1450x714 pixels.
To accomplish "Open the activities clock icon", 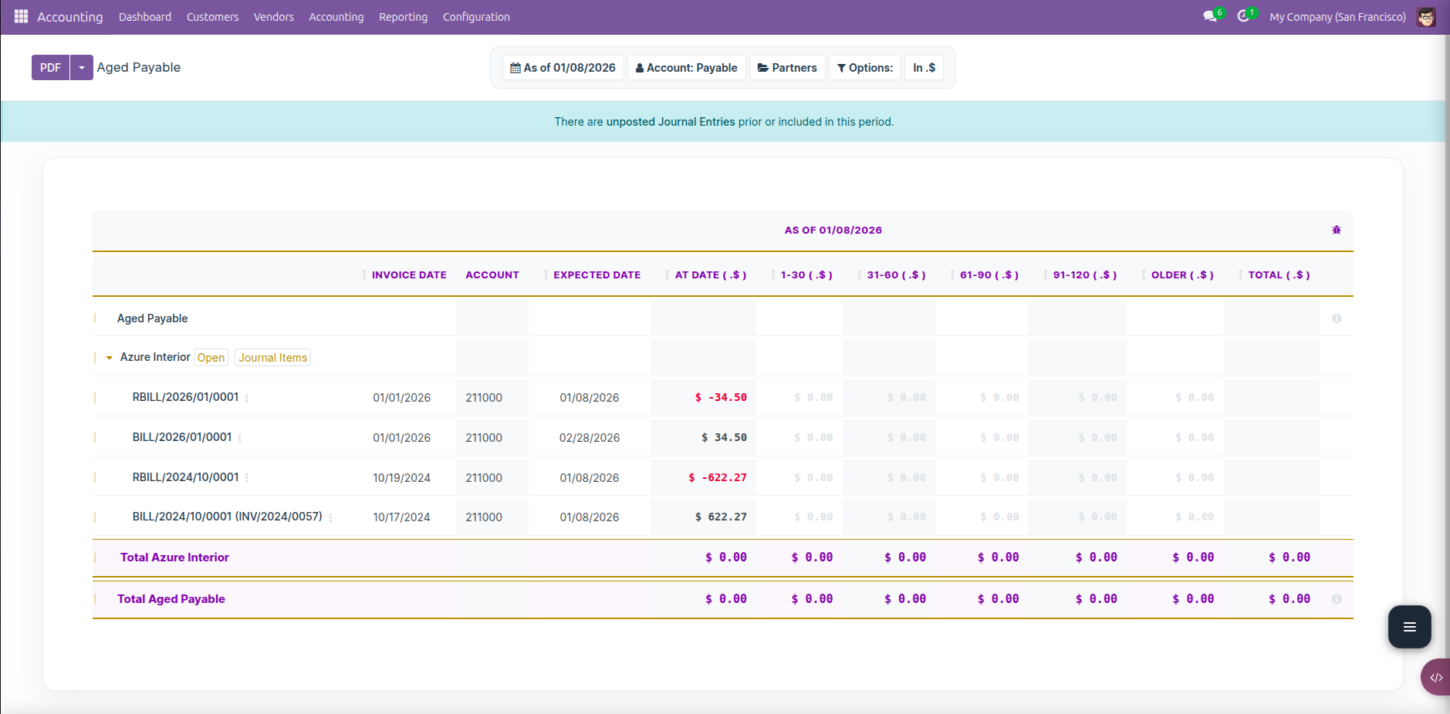I will [1243, 16].
